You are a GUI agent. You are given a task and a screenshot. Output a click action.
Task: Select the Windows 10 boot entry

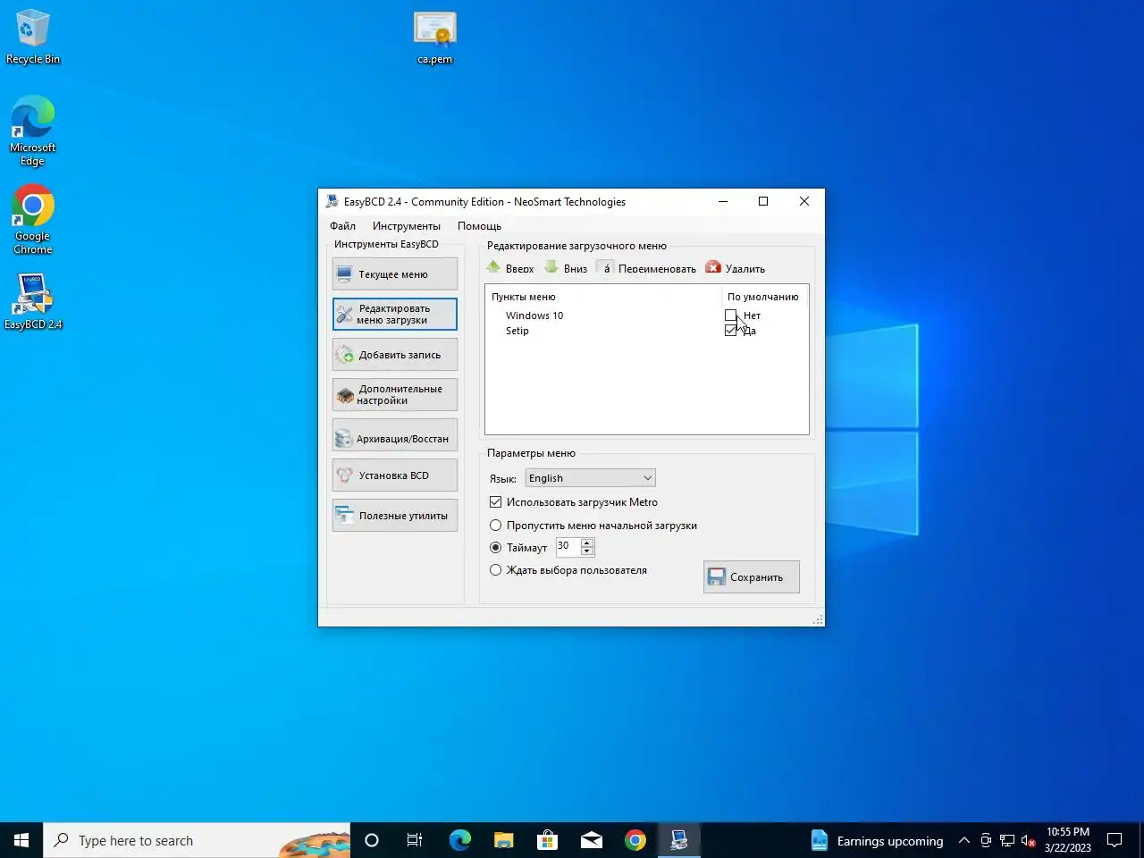tap(534, 315)
